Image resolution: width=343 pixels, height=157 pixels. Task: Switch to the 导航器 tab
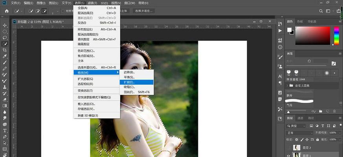312,22
